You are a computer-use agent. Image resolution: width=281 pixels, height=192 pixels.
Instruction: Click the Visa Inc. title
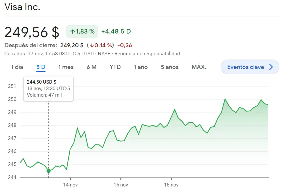pos(23,7)
